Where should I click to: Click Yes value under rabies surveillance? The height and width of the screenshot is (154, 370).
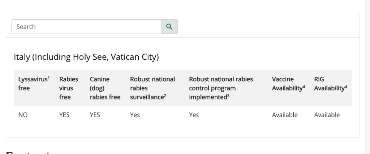135,115
